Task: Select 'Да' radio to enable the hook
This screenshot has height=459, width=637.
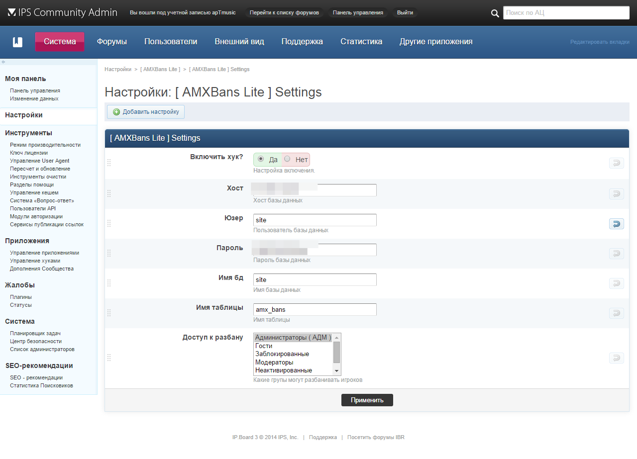Action: point(261,159)
